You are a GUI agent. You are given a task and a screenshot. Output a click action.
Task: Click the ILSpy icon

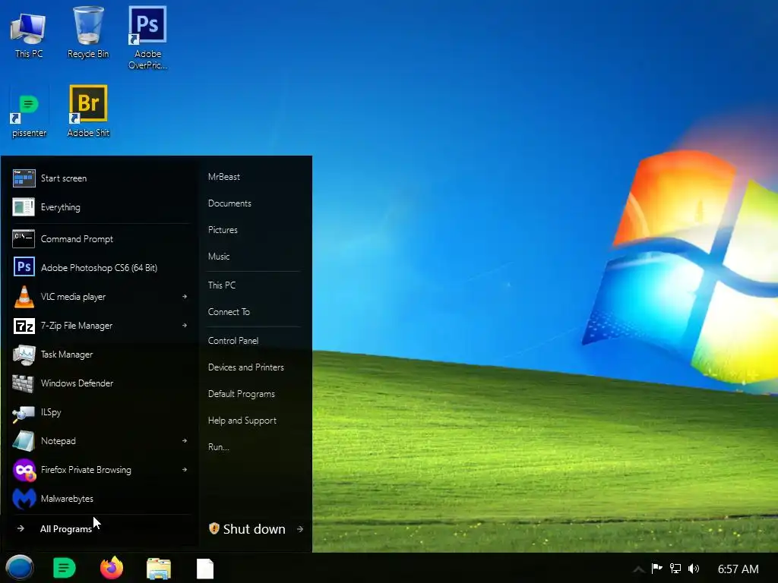tap(24, 412)
